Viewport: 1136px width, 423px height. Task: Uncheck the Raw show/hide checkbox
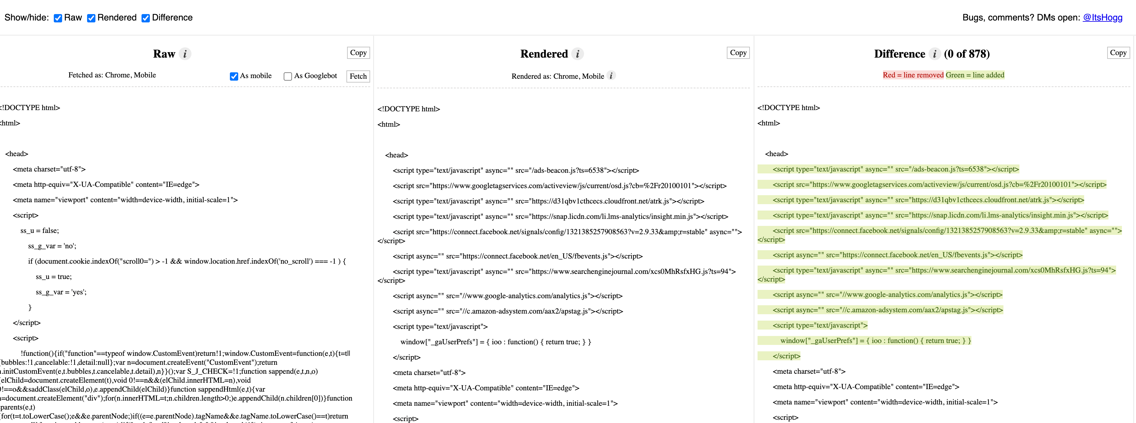click(x=58, y=18)
